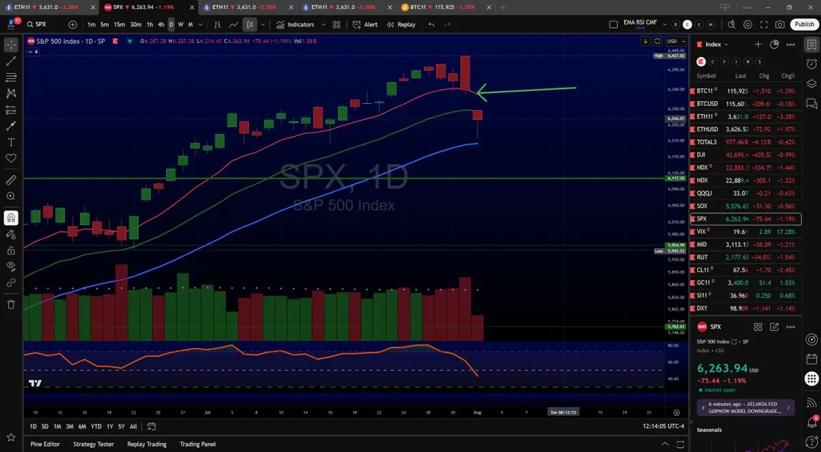
Task: Open the Replay Trading tab
Action: pyautogui.click(x=146, y=444)
